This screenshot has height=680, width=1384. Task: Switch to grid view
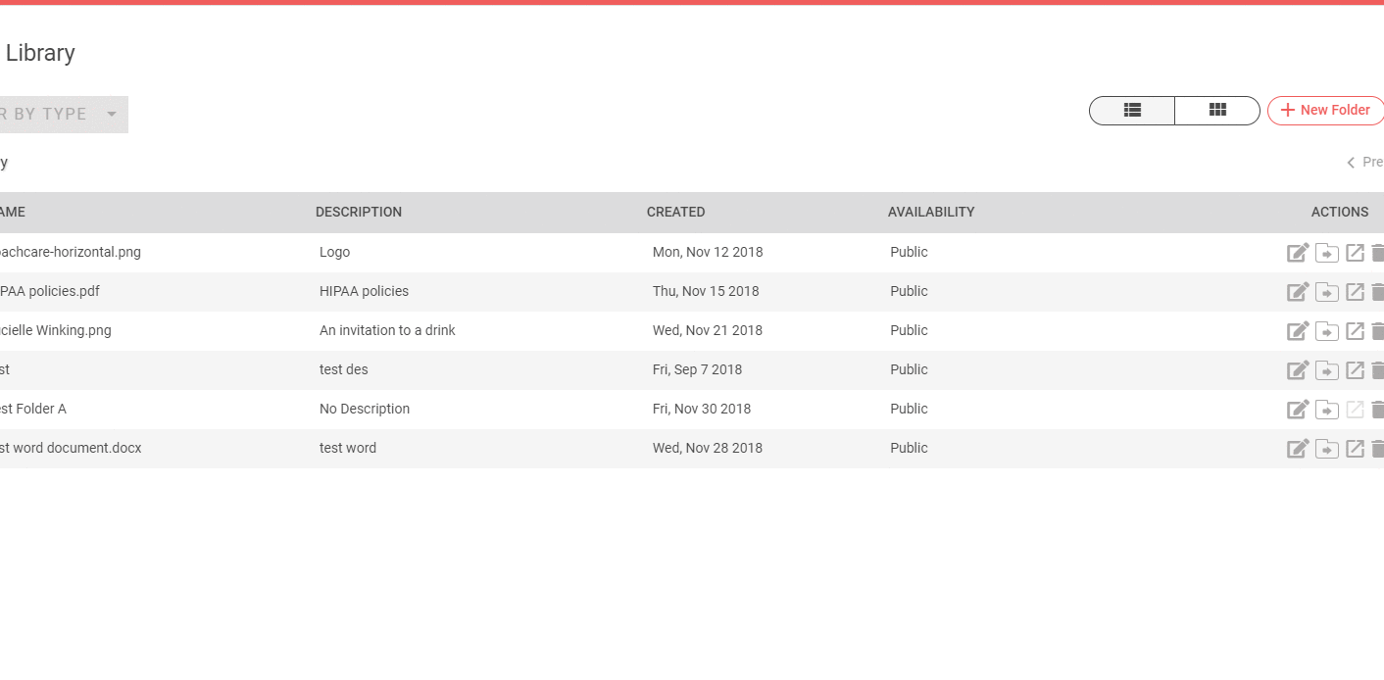pos(1217,111)
